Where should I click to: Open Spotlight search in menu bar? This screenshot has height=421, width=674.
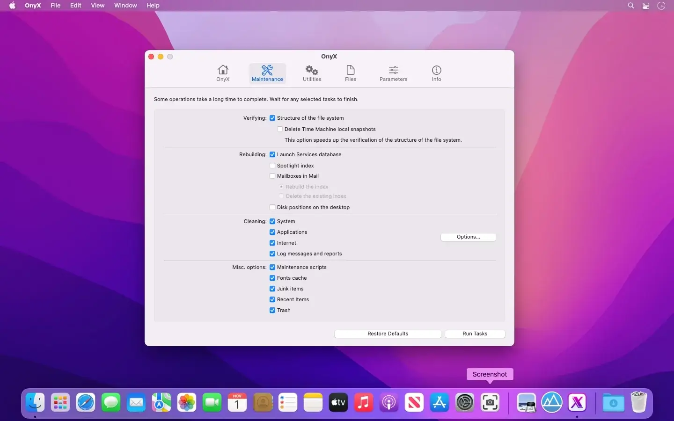point(631,6)
